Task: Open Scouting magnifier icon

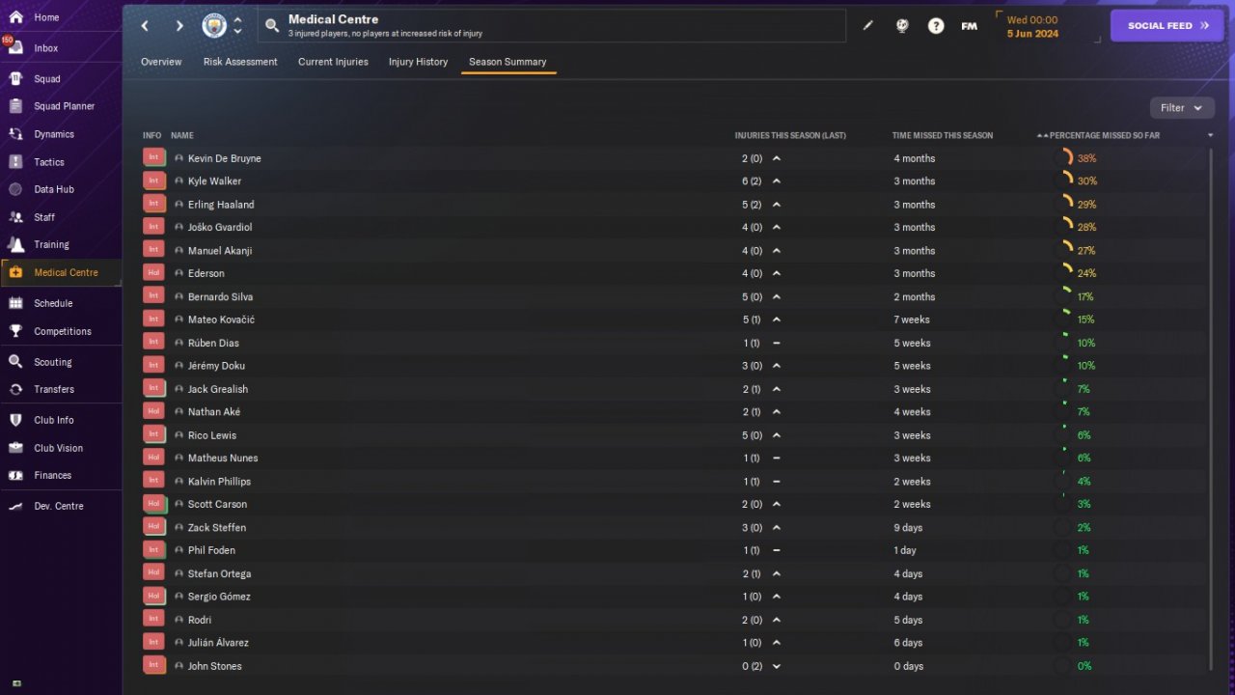Action: click(x=15, y=362)
